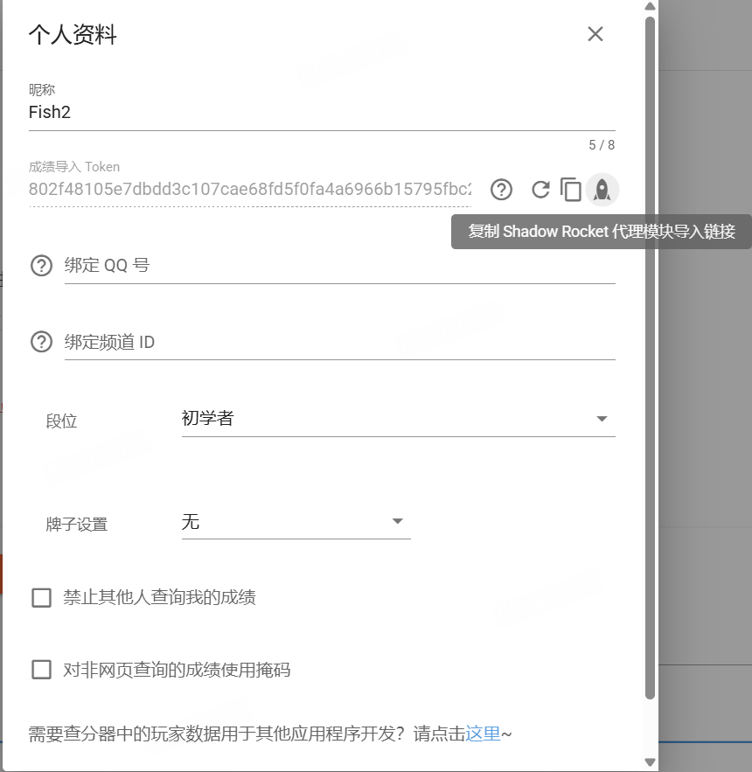Toggle the 对非网页查询的成绩使用掩码 checkbox
Screen dimensions: 752x772
coord(41,670)
